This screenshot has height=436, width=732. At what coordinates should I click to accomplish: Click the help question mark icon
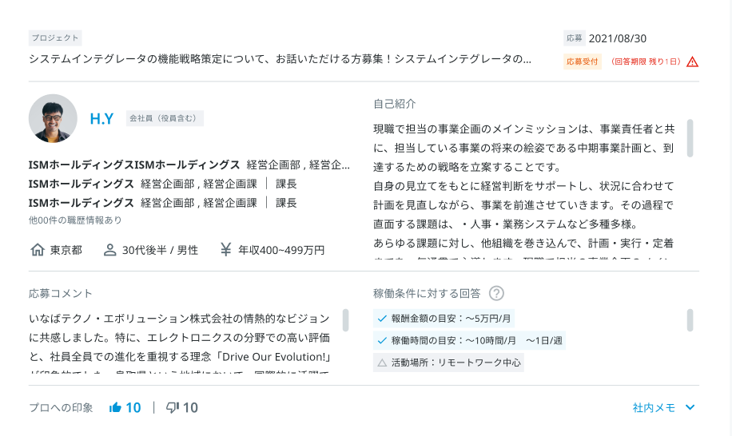click(497, 294)
